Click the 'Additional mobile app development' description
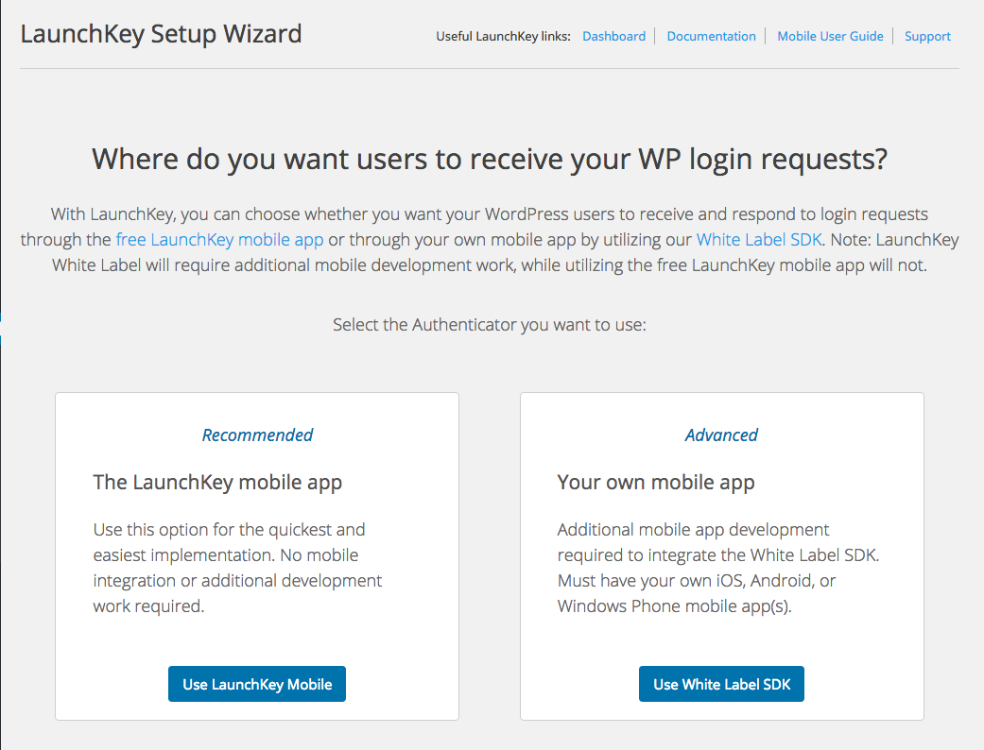This screenshot has width=984, height=750. [x=718, y=568]
